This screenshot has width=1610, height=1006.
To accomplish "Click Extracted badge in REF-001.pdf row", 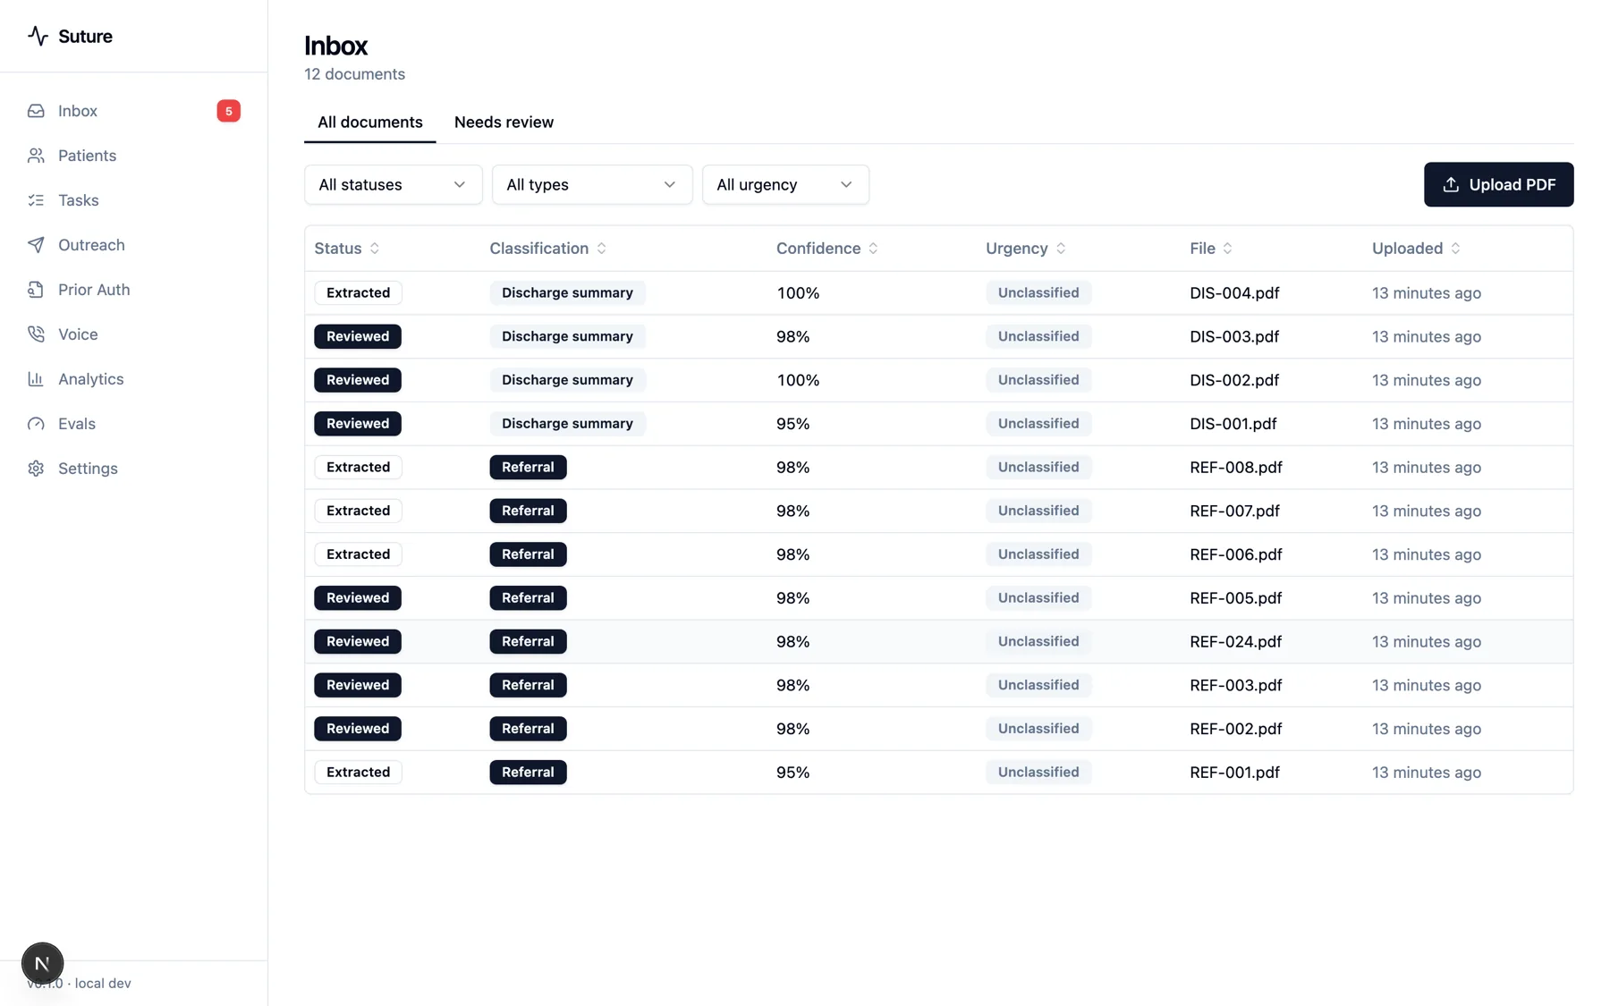I will point(358,772).
